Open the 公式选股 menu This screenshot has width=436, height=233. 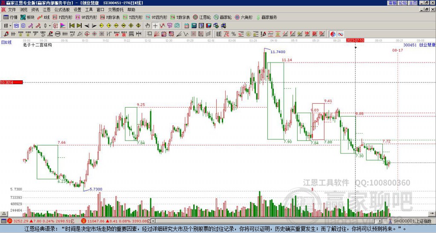[62, 10]
